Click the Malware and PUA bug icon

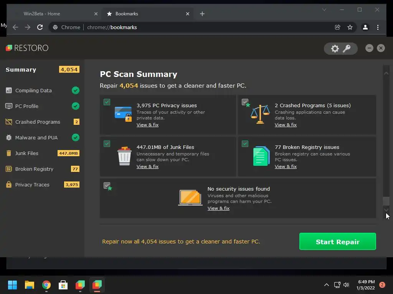[x=9, y=137]
